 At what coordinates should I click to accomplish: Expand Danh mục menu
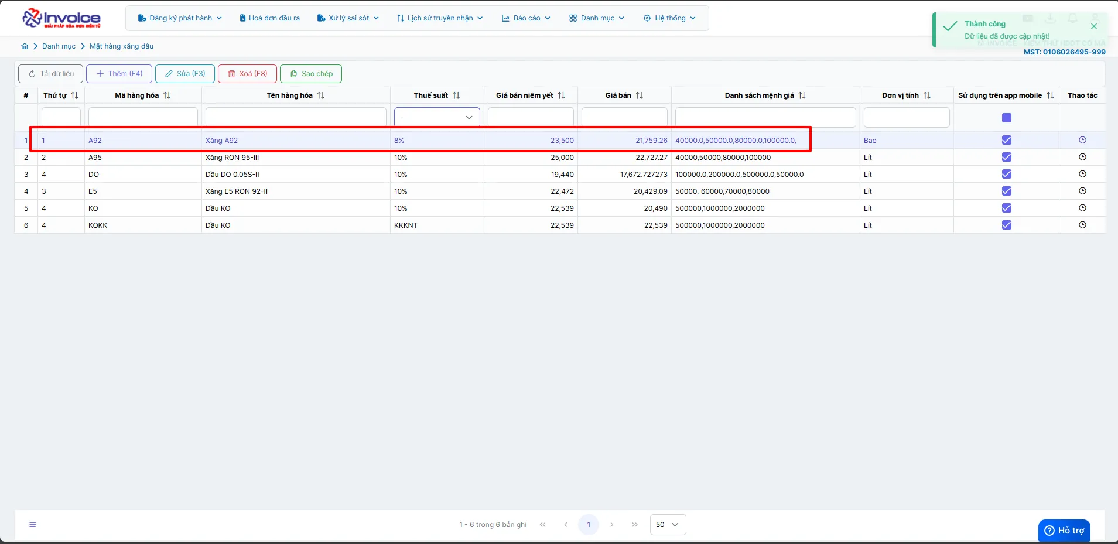[597, 18]
